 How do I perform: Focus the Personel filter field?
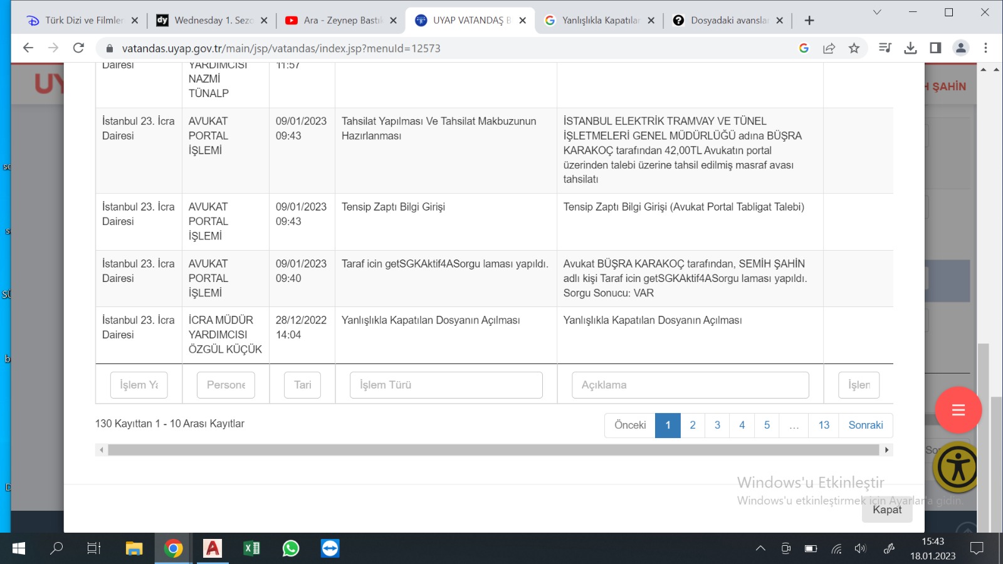(226, 385)
